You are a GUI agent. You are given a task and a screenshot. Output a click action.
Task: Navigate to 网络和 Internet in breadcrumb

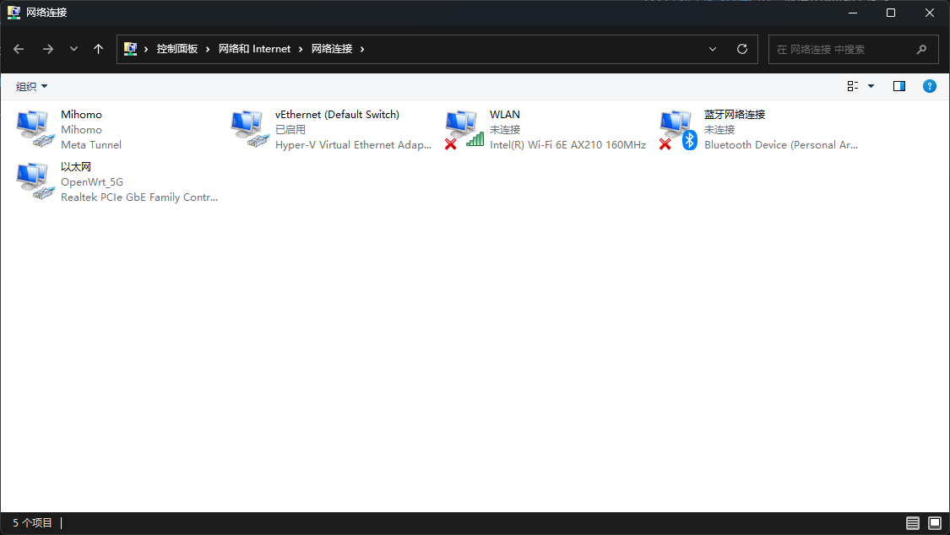[254, 49]
